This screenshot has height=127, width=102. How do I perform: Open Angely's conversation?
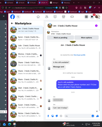click(x=26, y=98)
